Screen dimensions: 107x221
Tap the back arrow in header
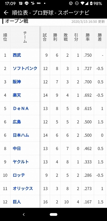(6, 13)
